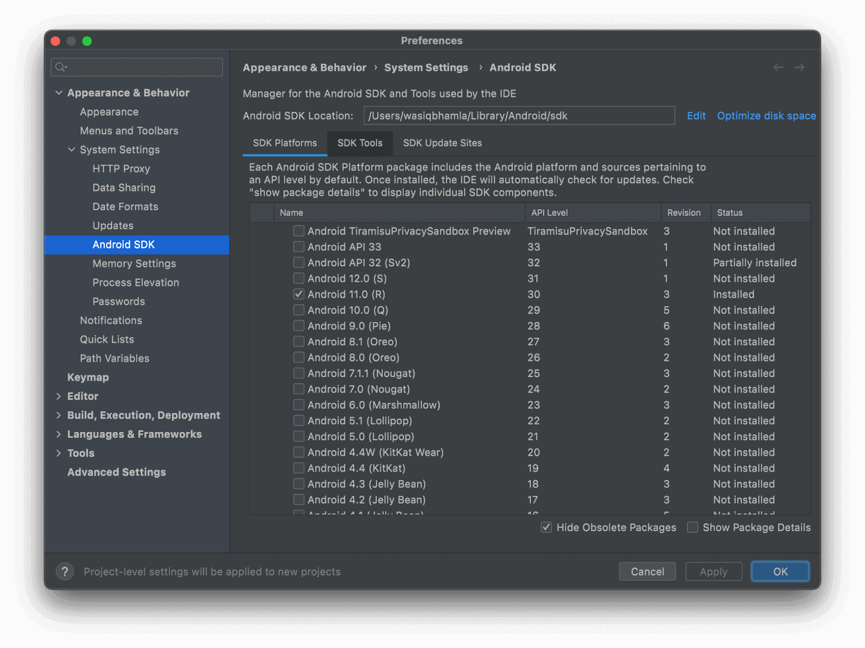Click the back navigation arrow

tap(778, 67)
